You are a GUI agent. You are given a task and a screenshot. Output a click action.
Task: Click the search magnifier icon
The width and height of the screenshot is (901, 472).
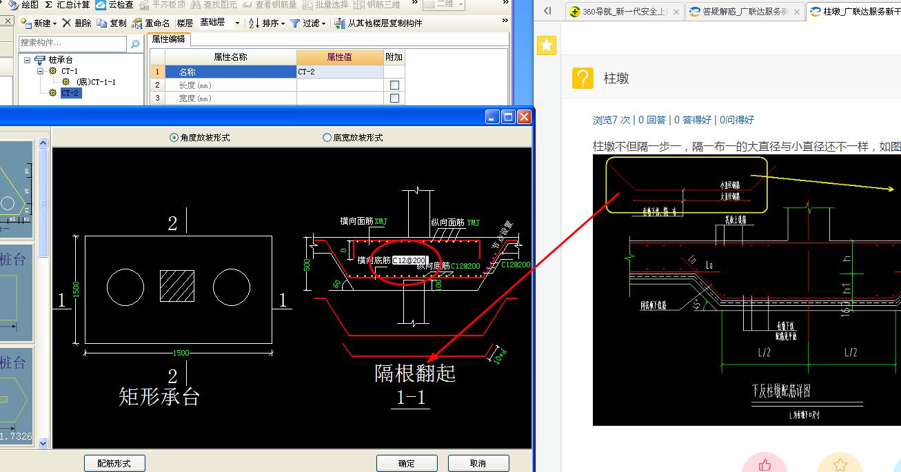point(134,43)
